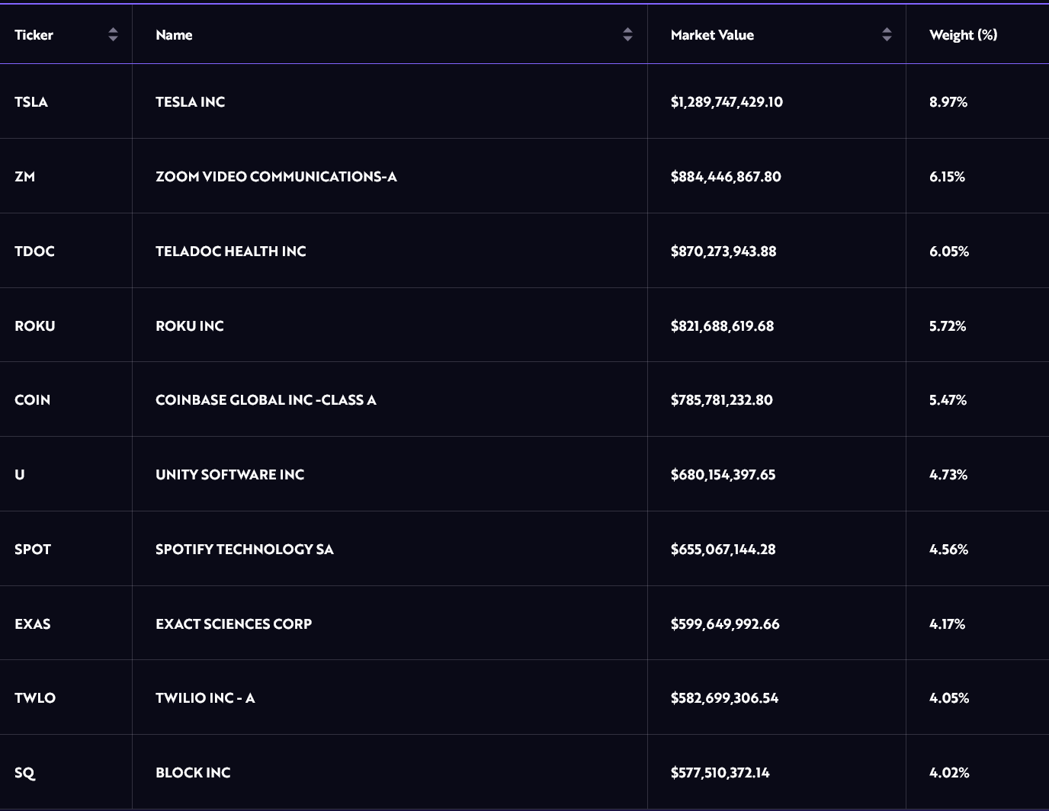Click the Name column sort arrows

(627, 34)
